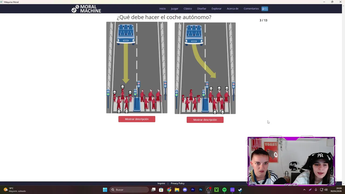345x194 pixels.
Task: Open the volume tray icon
Action: point(326,190)
